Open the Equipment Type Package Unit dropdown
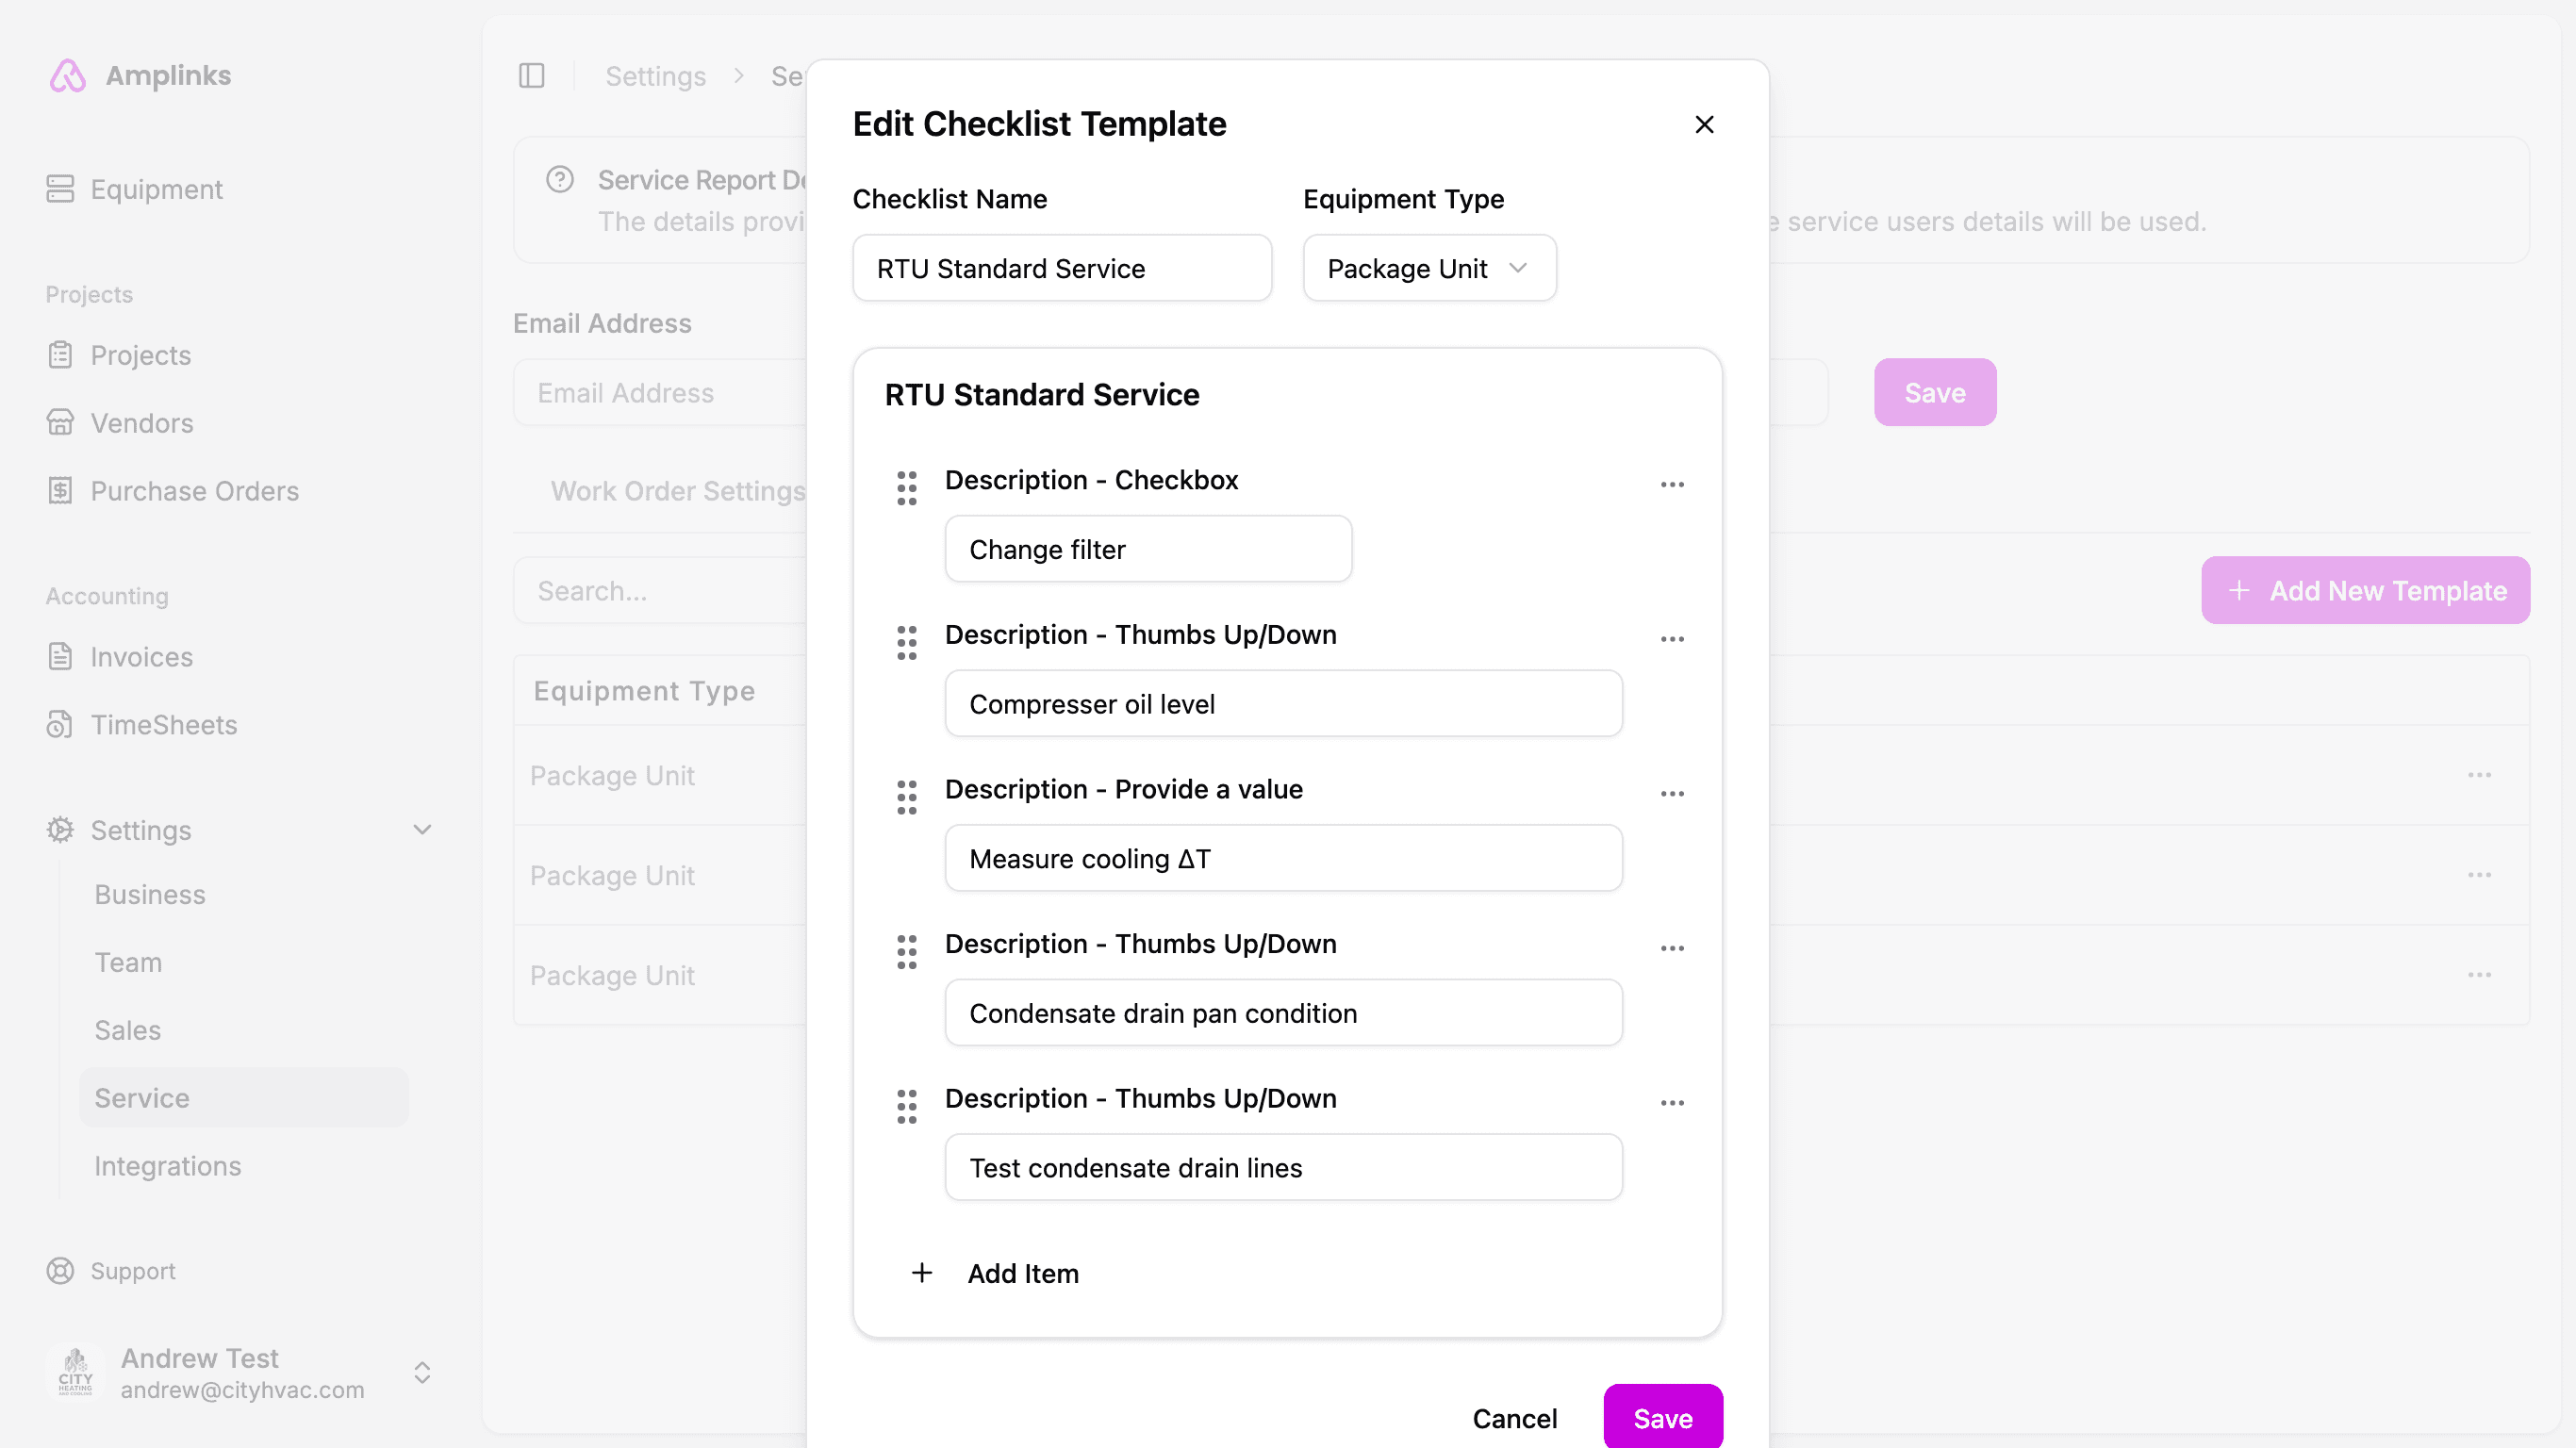Screen dimensions: 2576x1448 [x=1428, y=268]
